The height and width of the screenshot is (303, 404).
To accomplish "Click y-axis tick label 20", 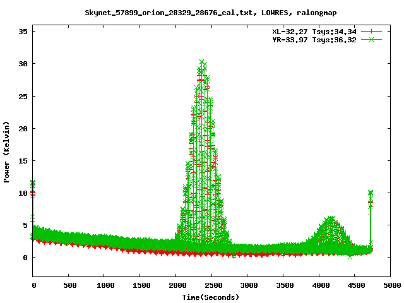I will pyautogui.click(x=23, y=129).
